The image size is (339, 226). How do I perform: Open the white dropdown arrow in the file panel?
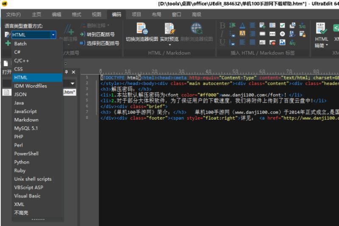pos(72,83)
